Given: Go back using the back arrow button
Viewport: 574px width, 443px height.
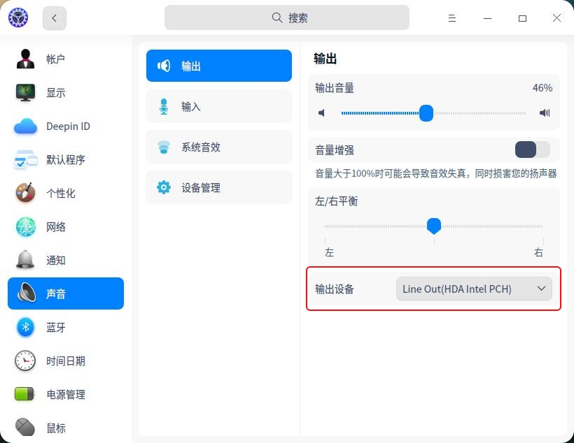Looking at the screenshot, I should click(x=54, y=18).
